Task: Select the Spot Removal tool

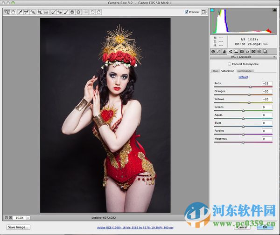Action: 53,12
